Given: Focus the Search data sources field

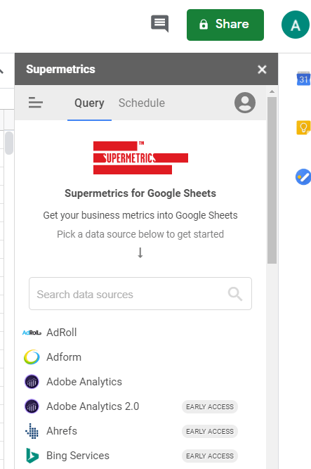Looking at the screenshot, I should [x=140, y=294].
